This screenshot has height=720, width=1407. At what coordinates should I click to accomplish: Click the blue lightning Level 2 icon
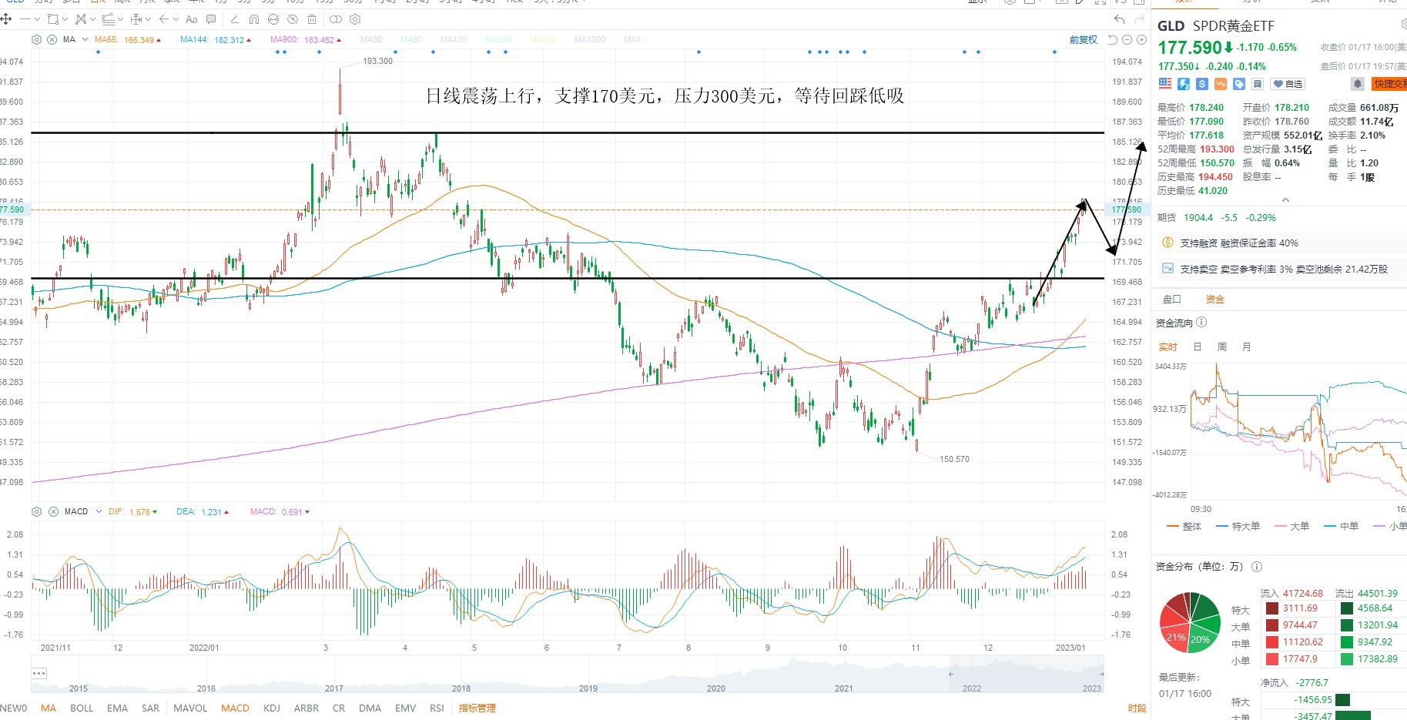[1184, 83]
